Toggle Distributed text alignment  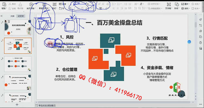tap(130, 8)
